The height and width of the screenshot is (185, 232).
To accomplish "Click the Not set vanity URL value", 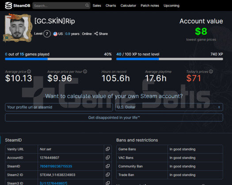I will coord(46,149).
